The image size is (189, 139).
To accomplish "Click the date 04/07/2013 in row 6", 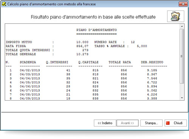I will [x=30, y=90].
